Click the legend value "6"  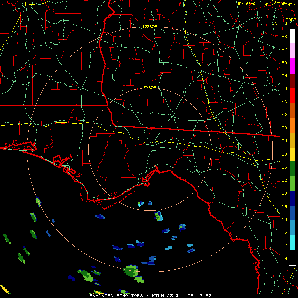285,232
